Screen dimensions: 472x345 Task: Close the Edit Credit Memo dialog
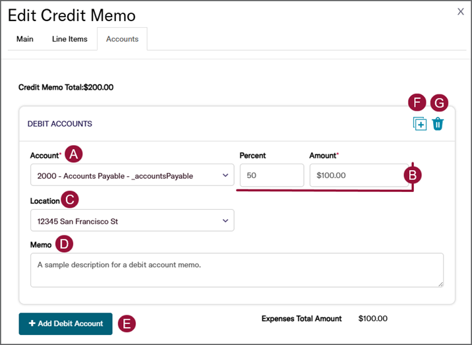click(x=460, y=11)
